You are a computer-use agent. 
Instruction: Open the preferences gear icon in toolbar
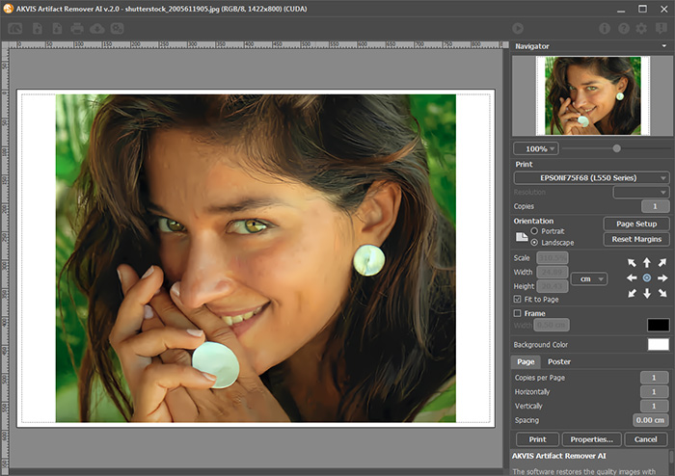click(x=642, y=29)
